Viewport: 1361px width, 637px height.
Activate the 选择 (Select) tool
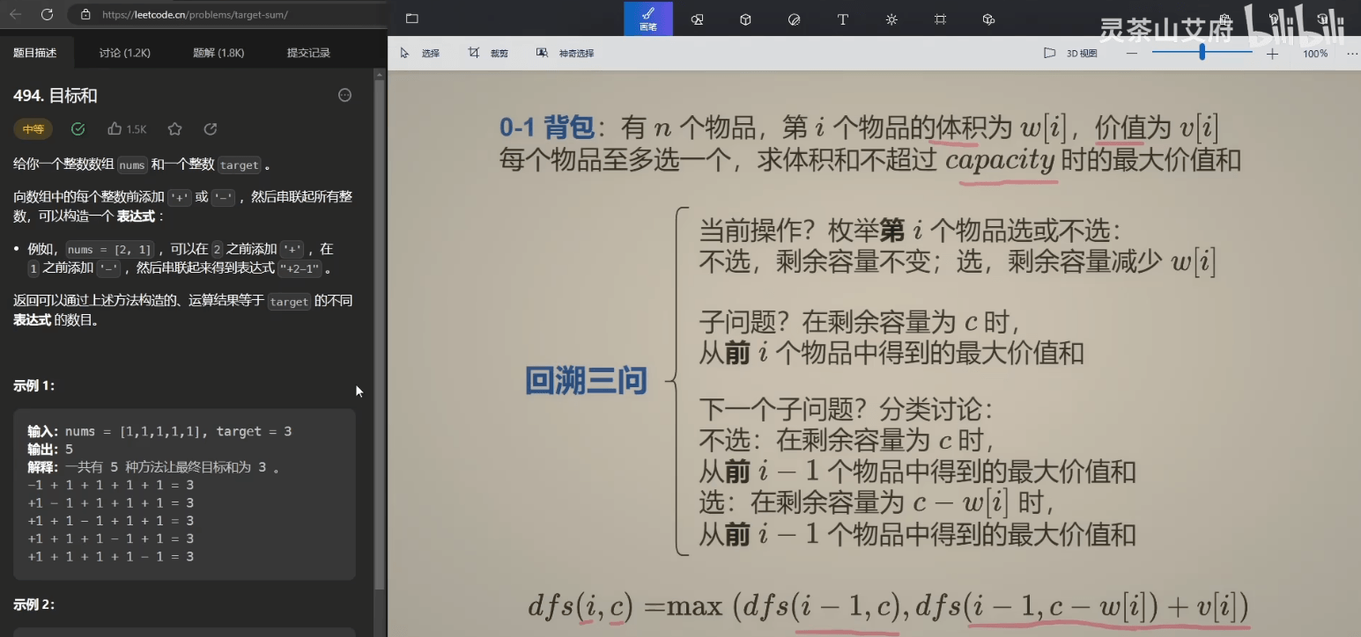click(x=423, y=52)
